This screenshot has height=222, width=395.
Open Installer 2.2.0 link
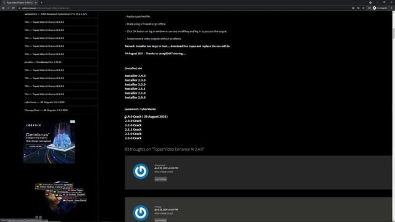(135, 84)
